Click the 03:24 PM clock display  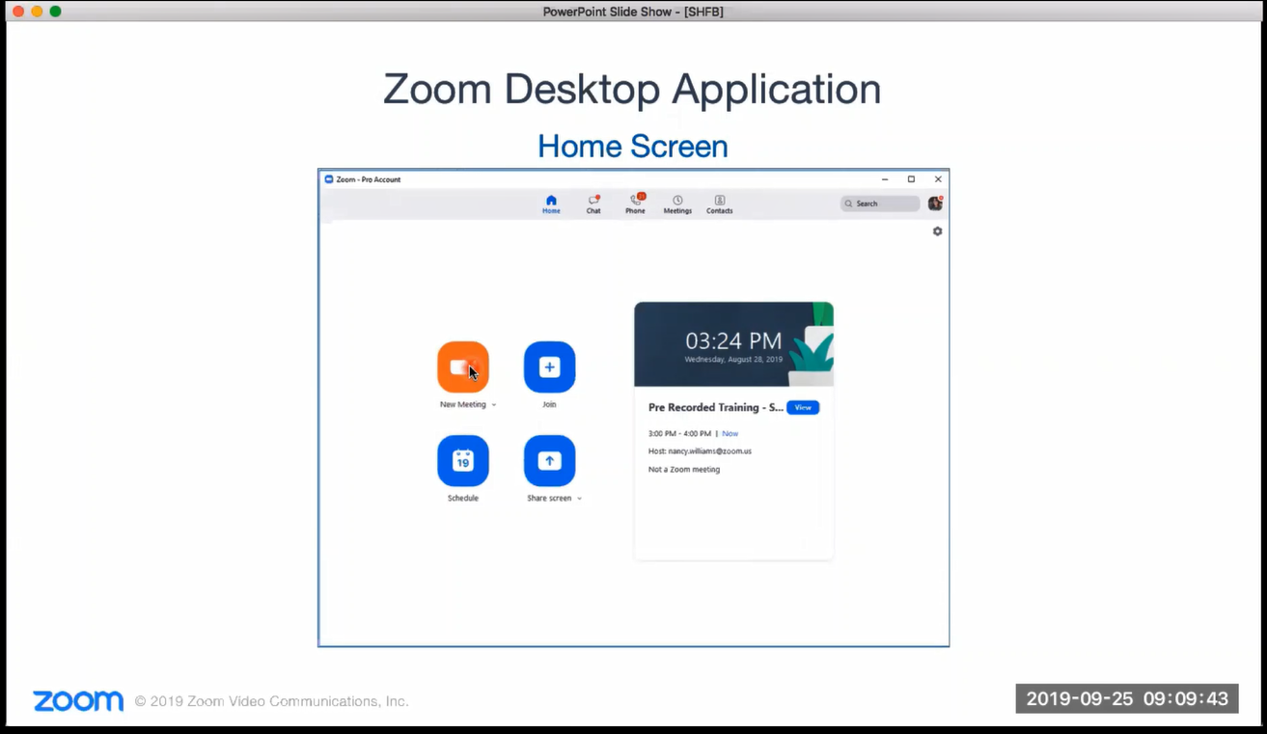tap(733, 340)
